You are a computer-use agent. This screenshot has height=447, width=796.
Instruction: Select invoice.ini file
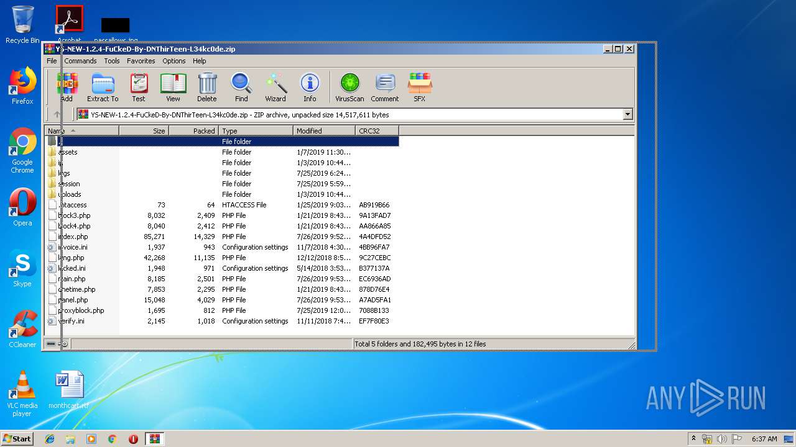click(222, 247)
